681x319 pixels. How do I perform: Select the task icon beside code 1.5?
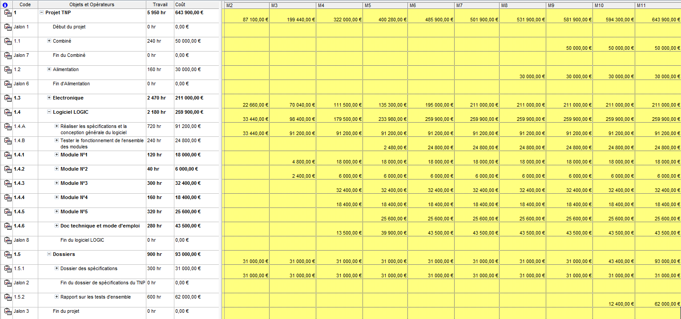coord(8,255)
